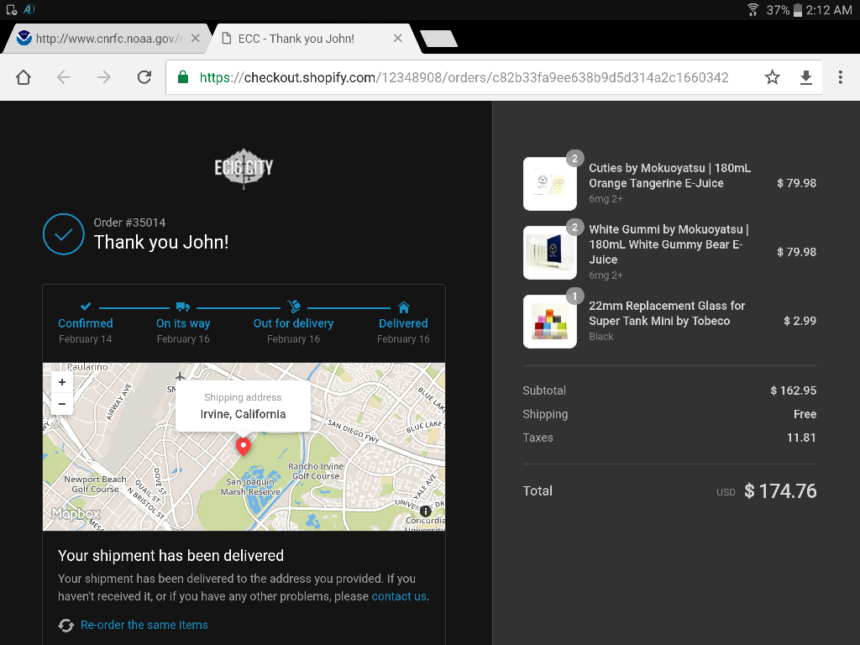This screenshot has width=860, height=645.
Task: Zoom in on the map
Action: point(62,382)
